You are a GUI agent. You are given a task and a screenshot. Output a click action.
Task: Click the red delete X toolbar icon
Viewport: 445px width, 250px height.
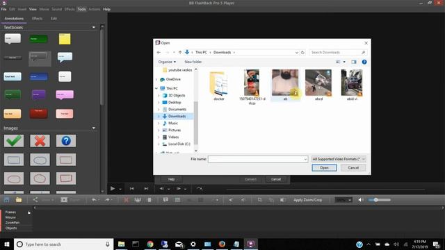(126, 200)
